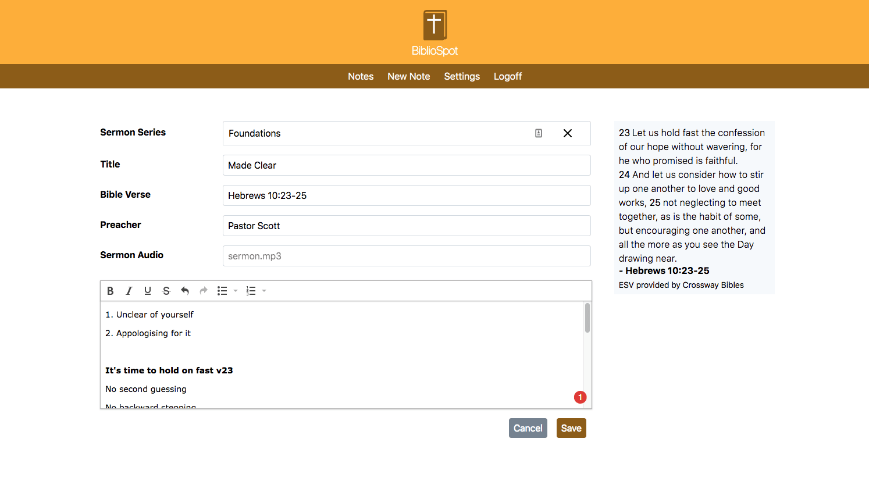Click verse number 23 in passage panel
869x499 pixels.
624,133
